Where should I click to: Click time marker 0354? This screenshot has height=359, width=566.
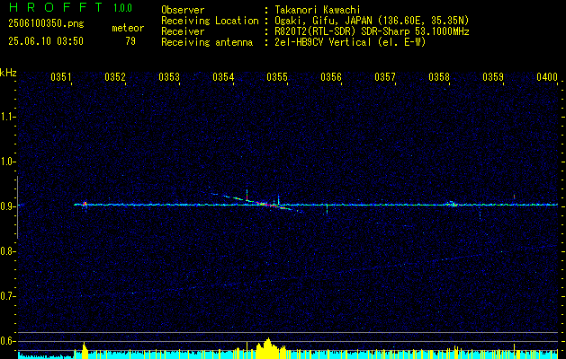click(223, 76)
